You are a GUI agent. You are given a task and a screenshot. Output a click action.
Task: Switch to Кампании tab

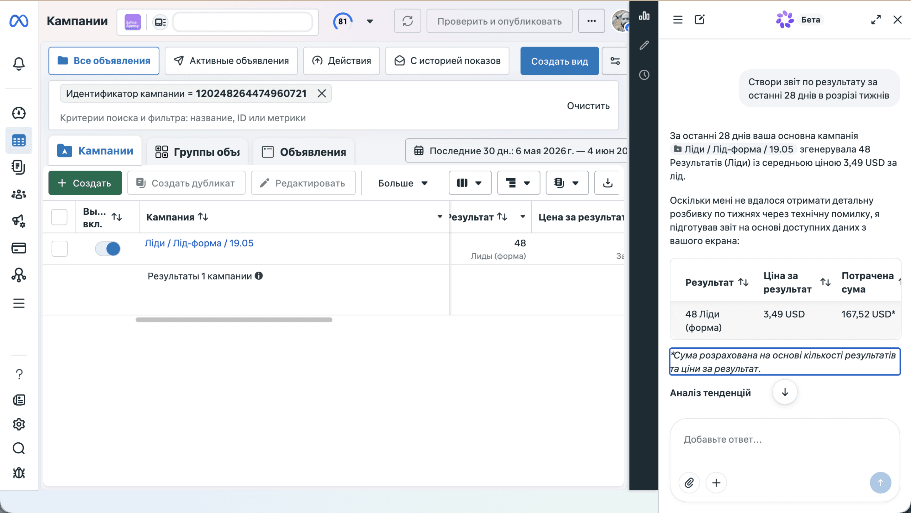[x=95, y=151]
